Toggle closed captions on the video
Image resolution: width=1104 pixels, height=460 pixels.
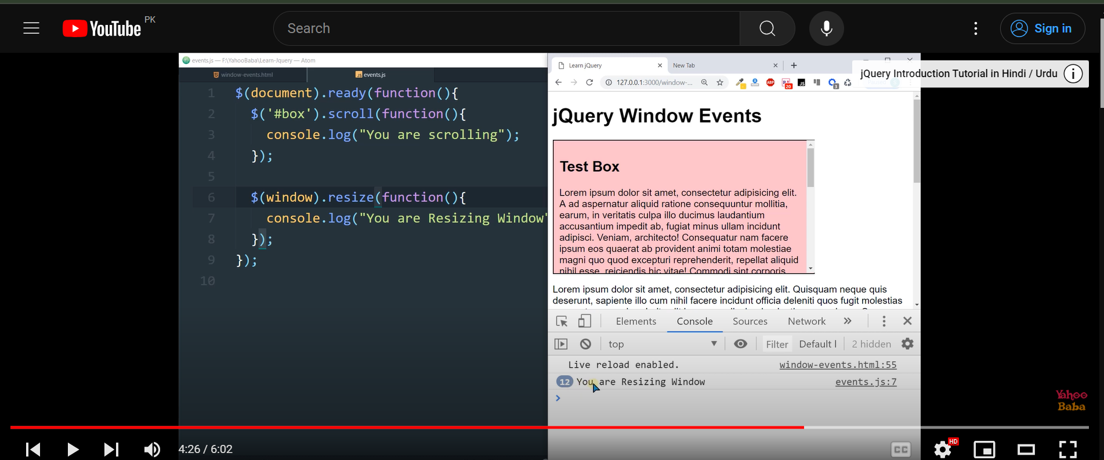(900, 449)
